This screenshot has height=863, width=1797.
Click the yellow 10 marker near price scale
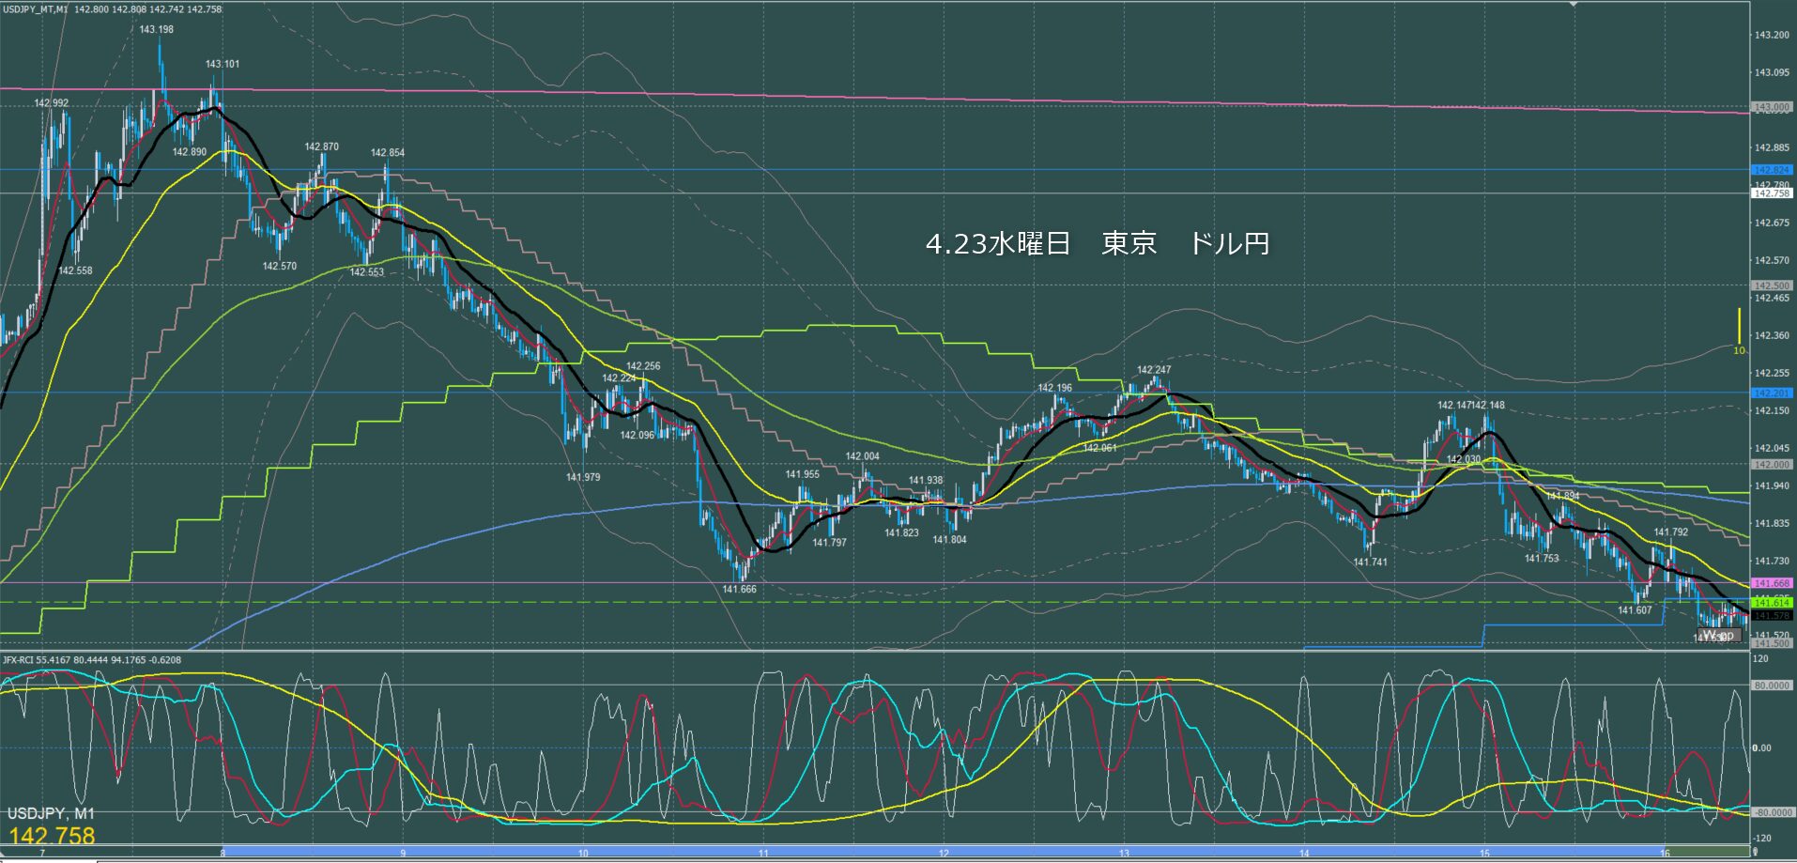pyautogui.click(x=1739, y=351)
